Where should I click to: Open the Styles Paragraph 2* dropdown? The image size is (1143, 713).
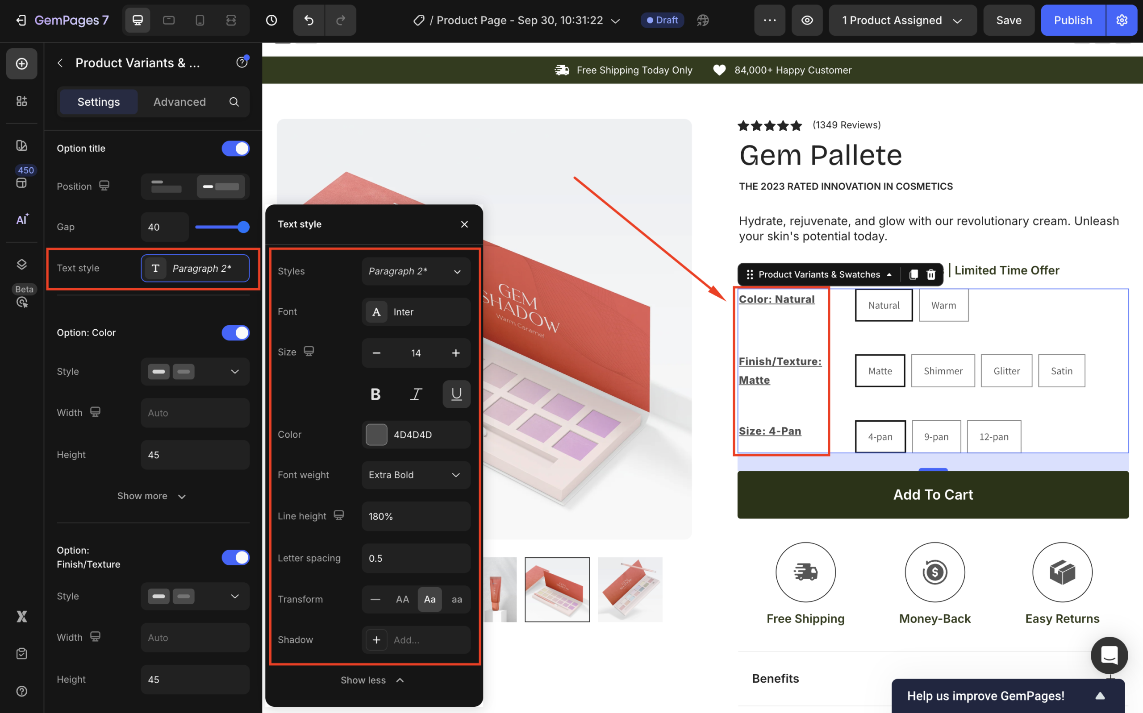point(416,271)
